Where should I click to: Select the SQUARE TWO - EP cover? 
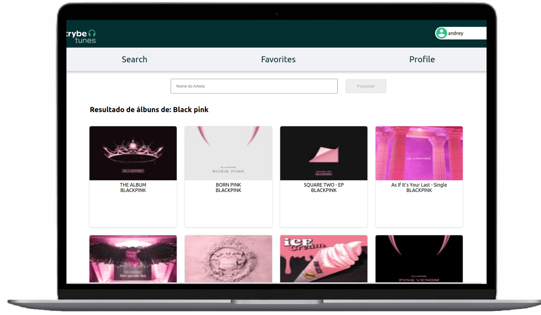[x=324, y=153]
